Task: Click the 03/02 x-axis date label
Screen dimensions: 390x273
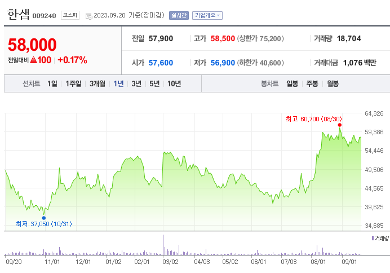Action: (x=170, y=262)
